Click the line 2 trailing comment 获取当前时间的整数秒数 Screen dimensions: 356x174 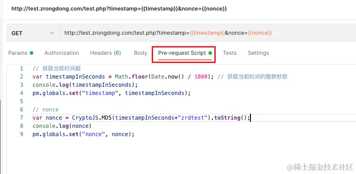252,77
